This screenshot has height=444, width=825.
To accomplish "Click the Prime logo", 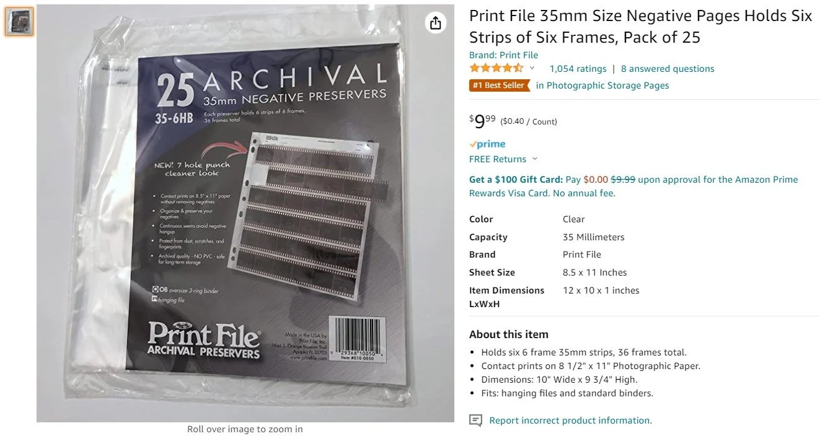I will (x=487, y=144).
